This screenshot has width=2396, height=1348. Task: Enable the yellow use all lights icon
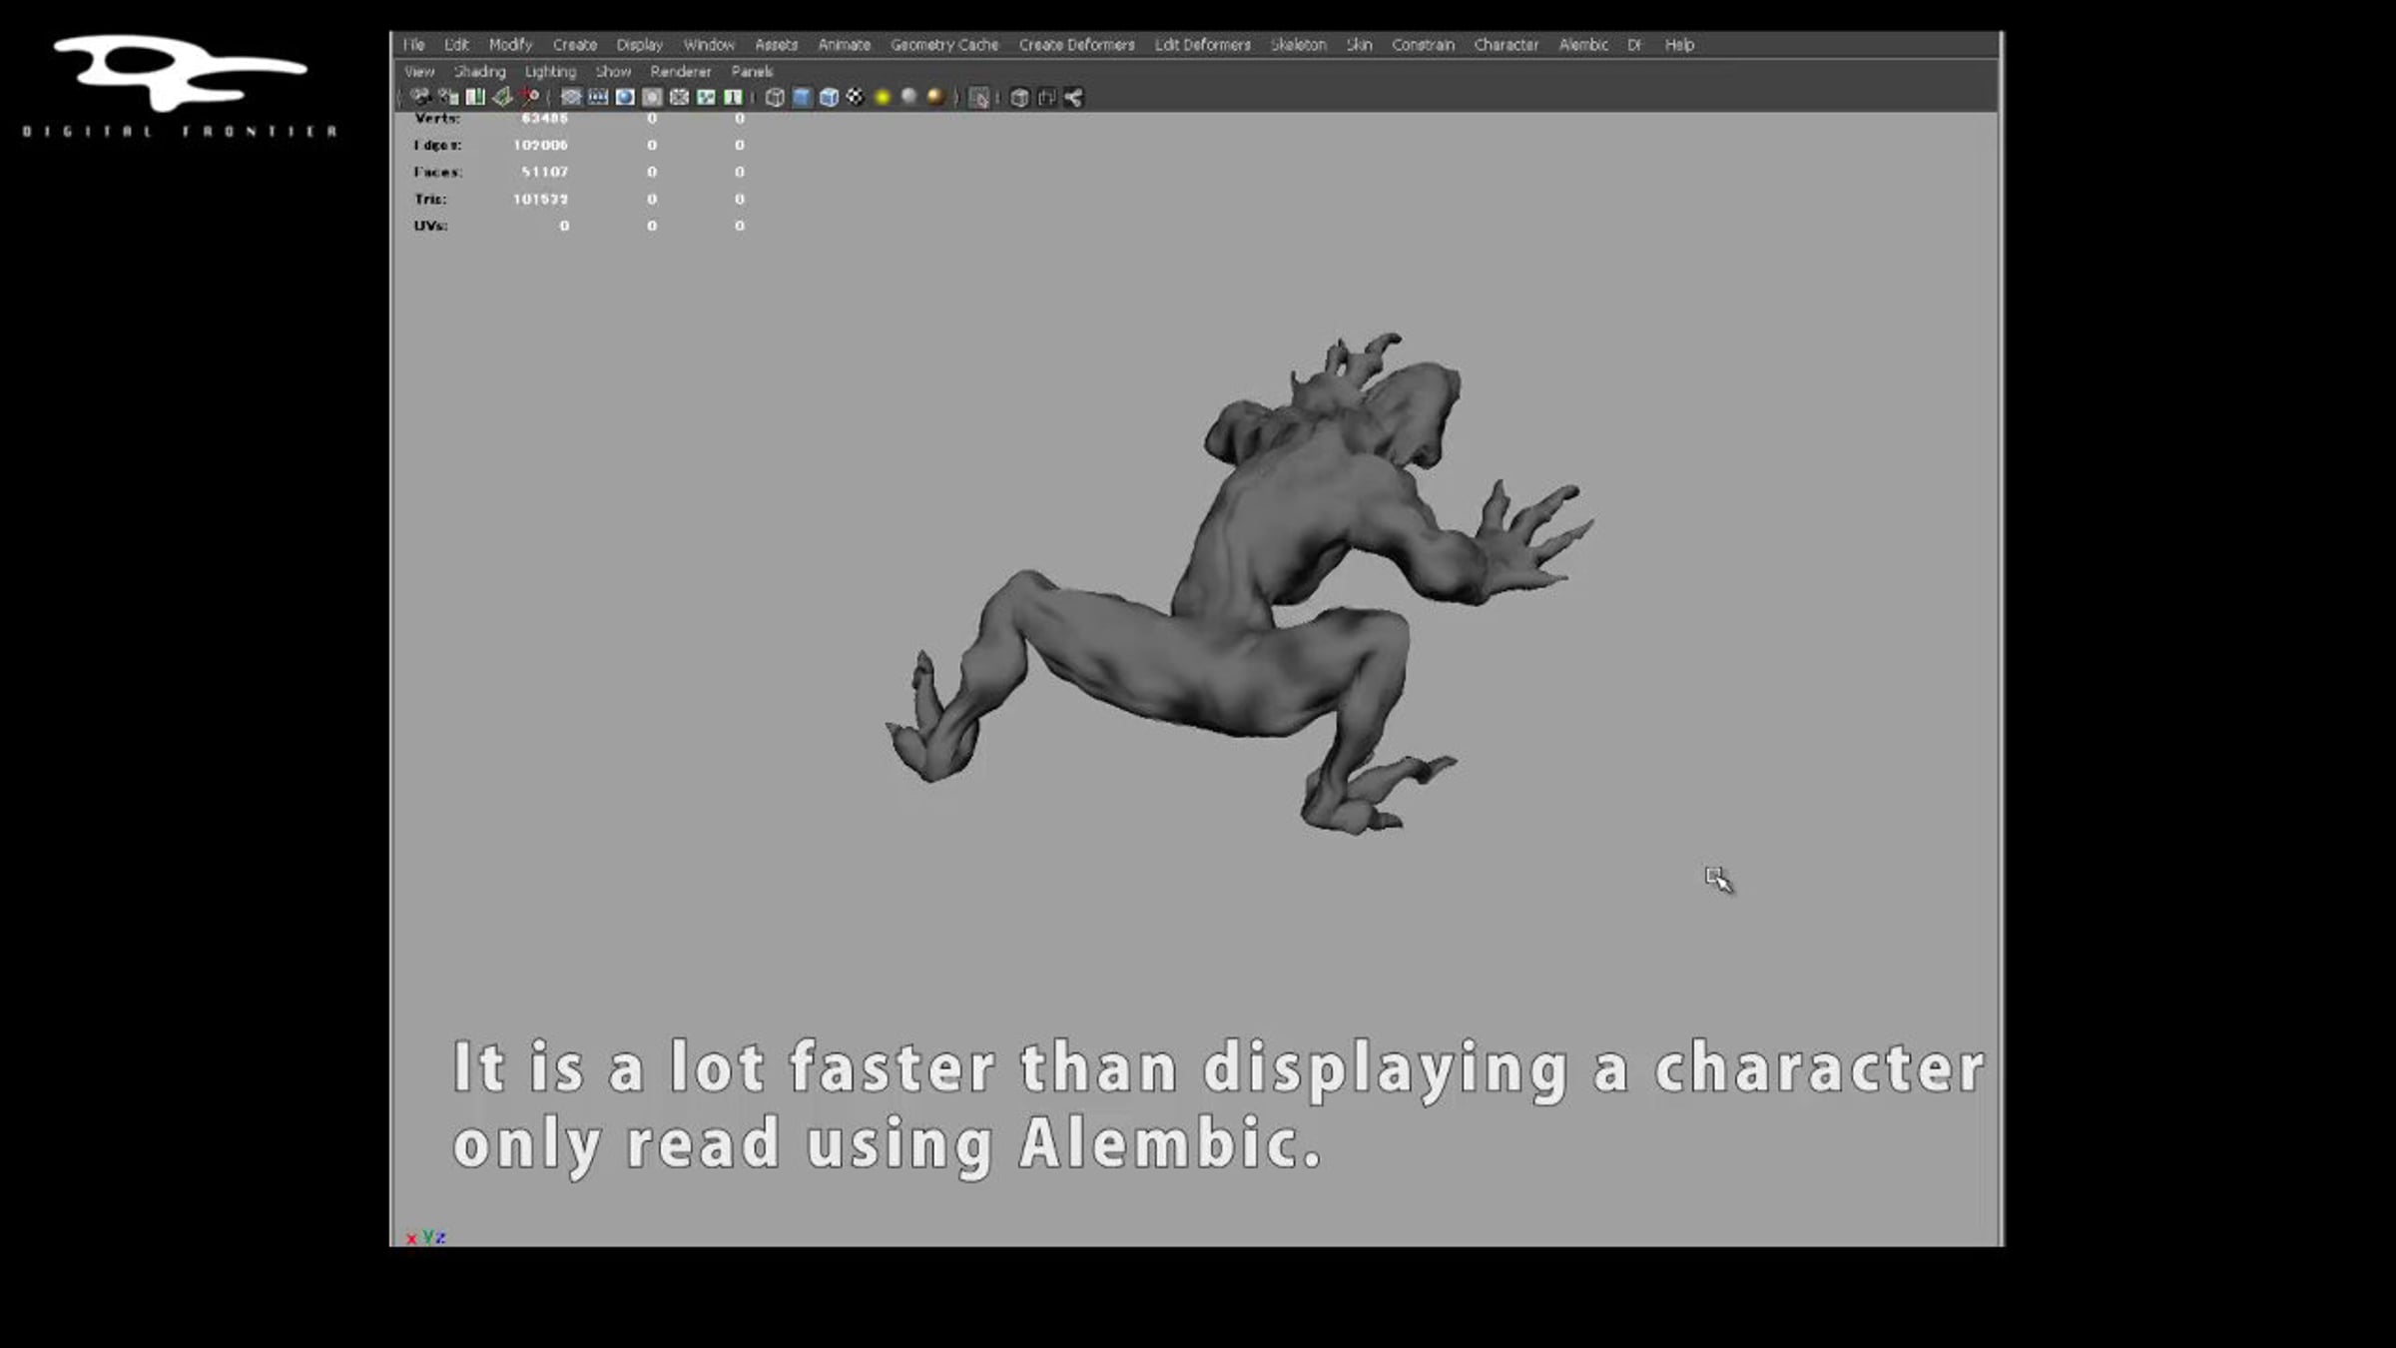coord(883,97)
